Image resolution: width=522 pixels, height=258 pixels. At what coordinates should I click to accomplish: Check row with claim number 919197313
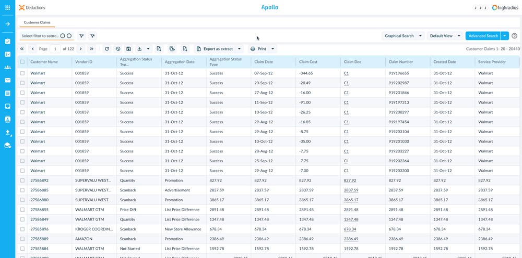[x=22, y=102]
